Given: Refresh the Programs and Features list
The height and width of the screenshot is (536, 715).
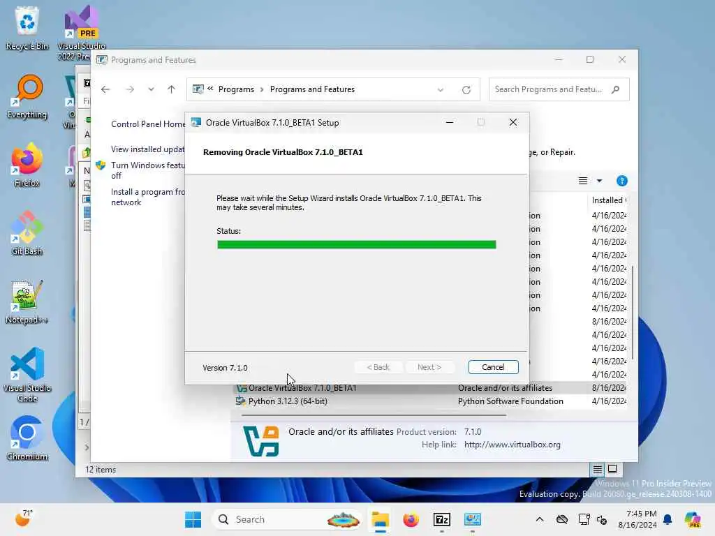Looking at the screenshot, I should pos(466,90).
